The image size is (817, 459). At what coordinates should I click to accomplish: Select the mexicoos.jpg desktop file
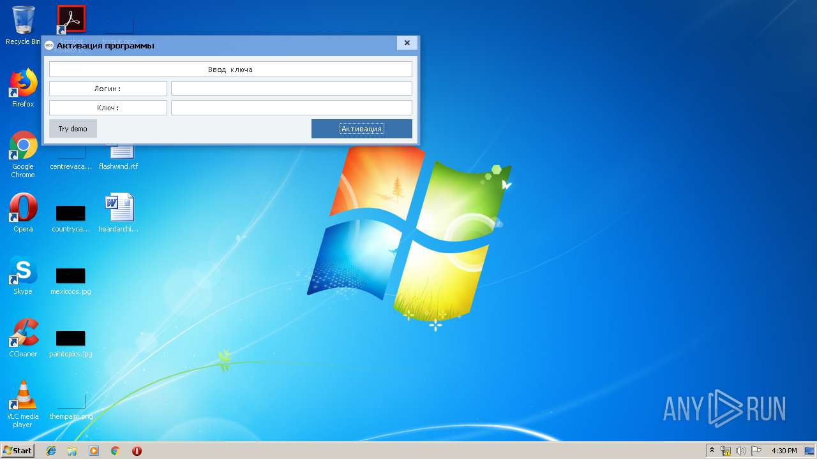[x=71, y=281]
